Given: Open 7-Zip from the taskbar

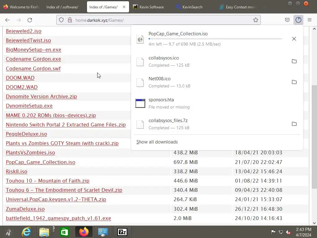Looking at the screenshot, I should [x=122, y=232].
